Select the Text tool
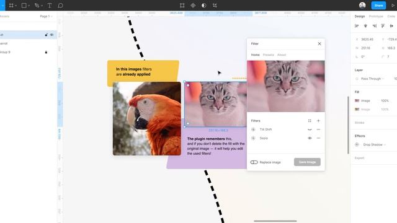 click(x=50, y=6)
